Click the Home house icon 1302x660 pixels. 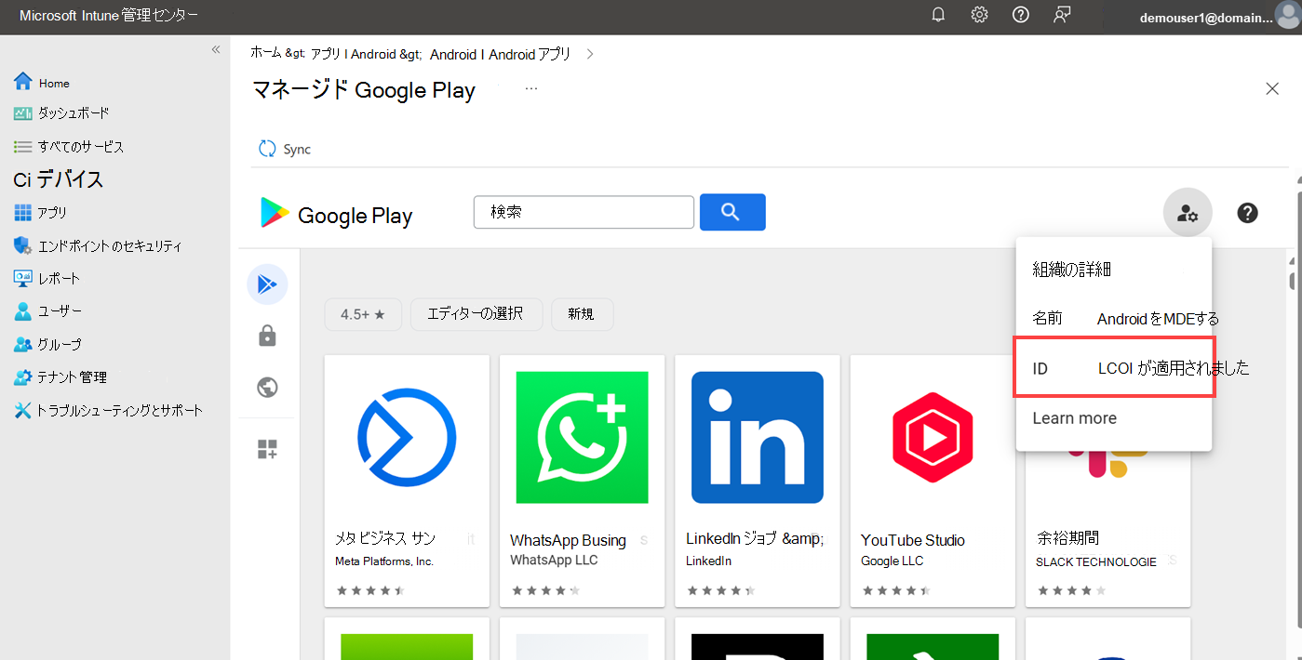23,82
